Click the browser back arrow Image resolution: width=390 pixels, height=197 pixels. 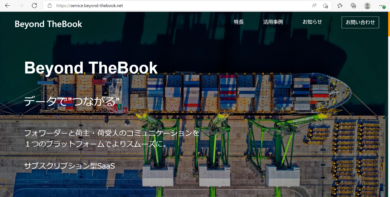click(x=7, y=6)
